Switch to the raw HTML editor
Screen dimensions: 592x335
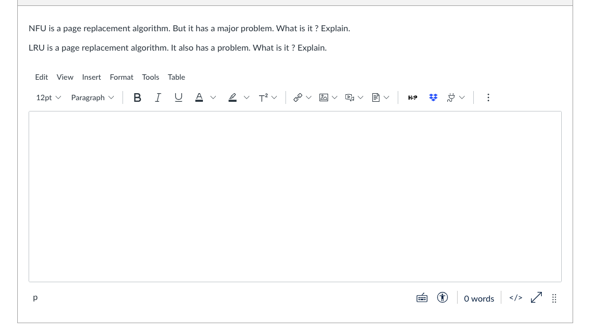[515, 297]
